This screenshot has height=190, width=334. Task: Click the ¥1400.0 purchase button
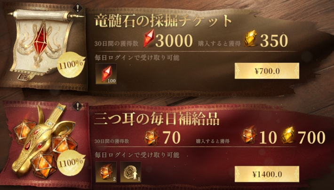click(x=267, y=174)
